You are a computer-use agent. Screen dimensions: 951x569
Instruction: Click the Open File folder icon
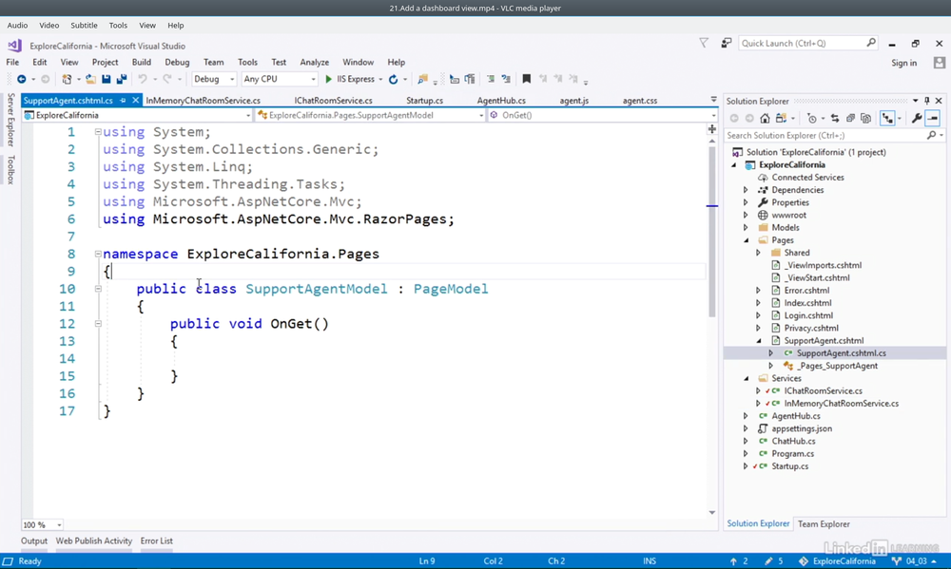(x=90, y=80)
